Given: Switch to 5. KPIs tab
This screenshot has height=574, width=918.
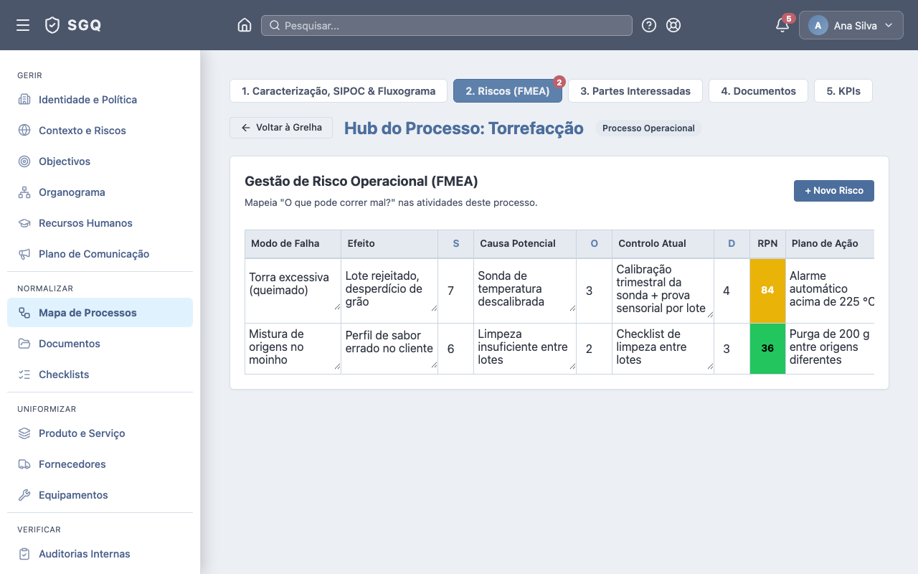Looking at the screenshot, I should (x=843, y=91).
